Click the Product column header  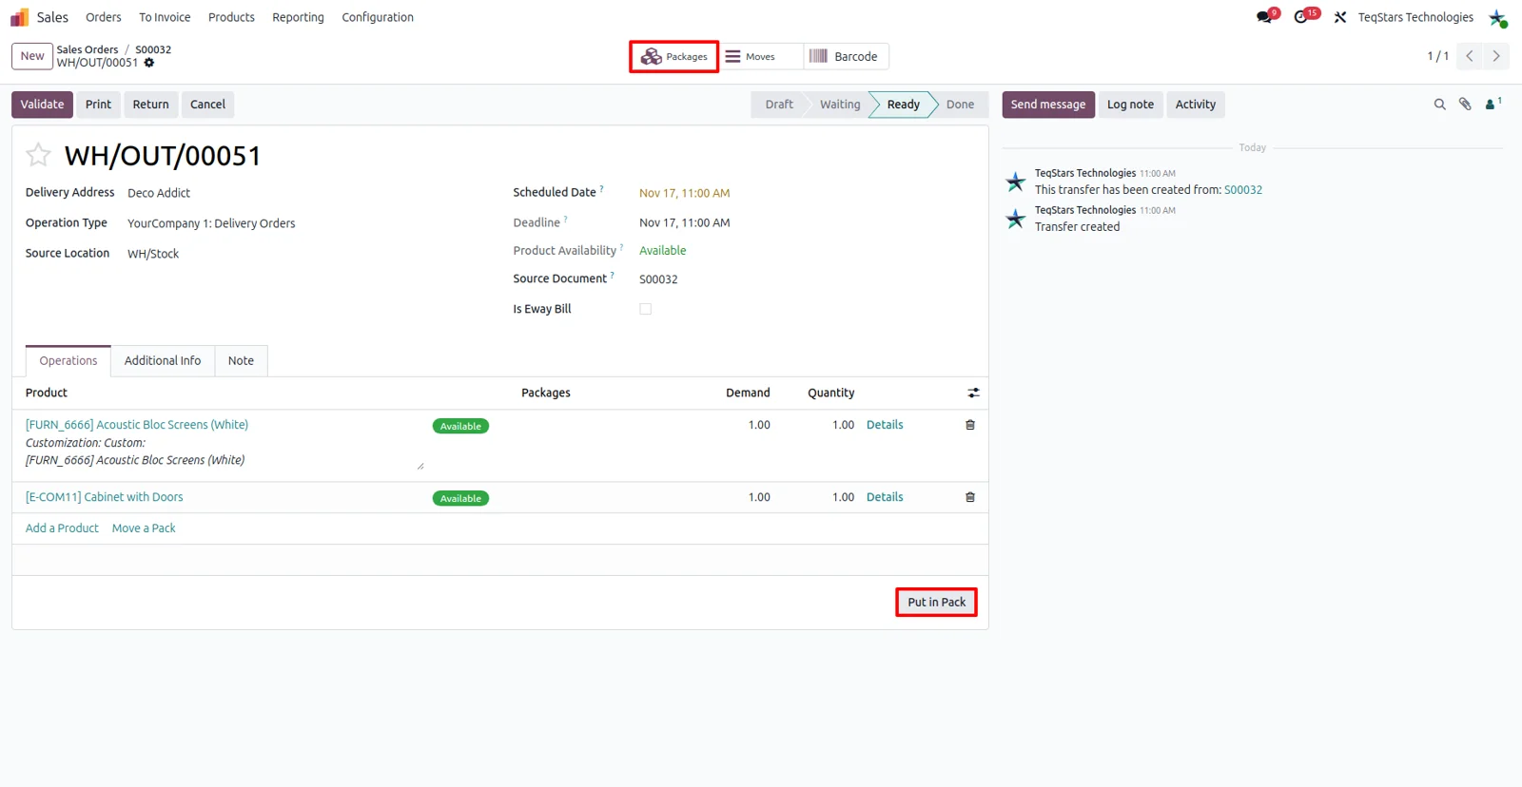point(47,393)
